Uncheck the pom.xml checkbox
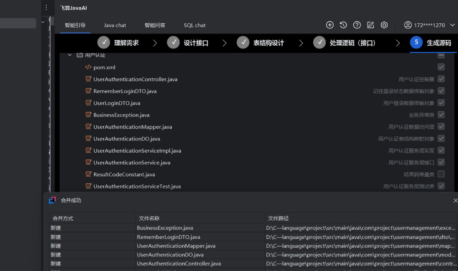The height and width of the screenshot is (271, 458). click(441, 67)
